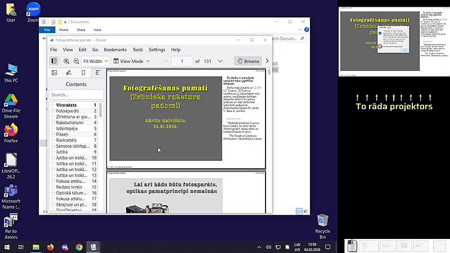This screenshot has height=253, width=450.
Task: Open Firefox from the Windows taskbar
Action: 51,247
